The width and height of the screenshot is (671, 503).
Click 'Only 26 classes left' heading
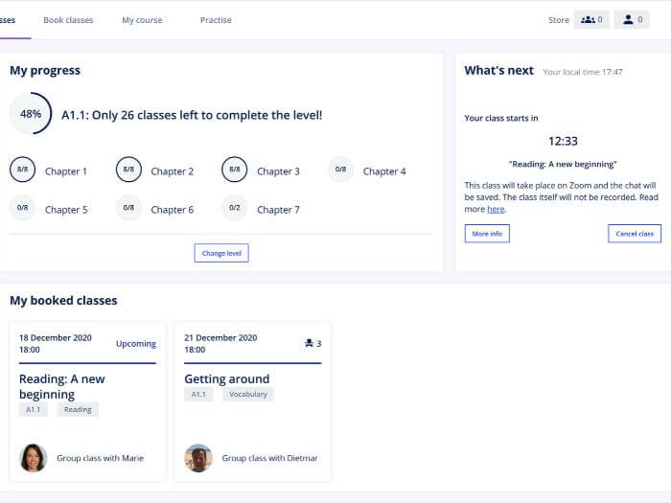tap(192, 115)
